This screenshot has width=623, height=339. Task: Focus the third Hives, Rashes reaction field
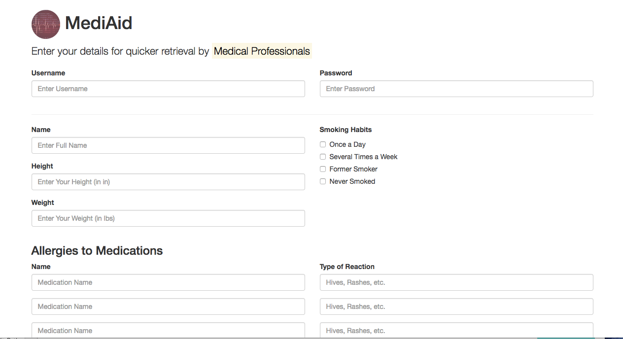tap(456, 330)
